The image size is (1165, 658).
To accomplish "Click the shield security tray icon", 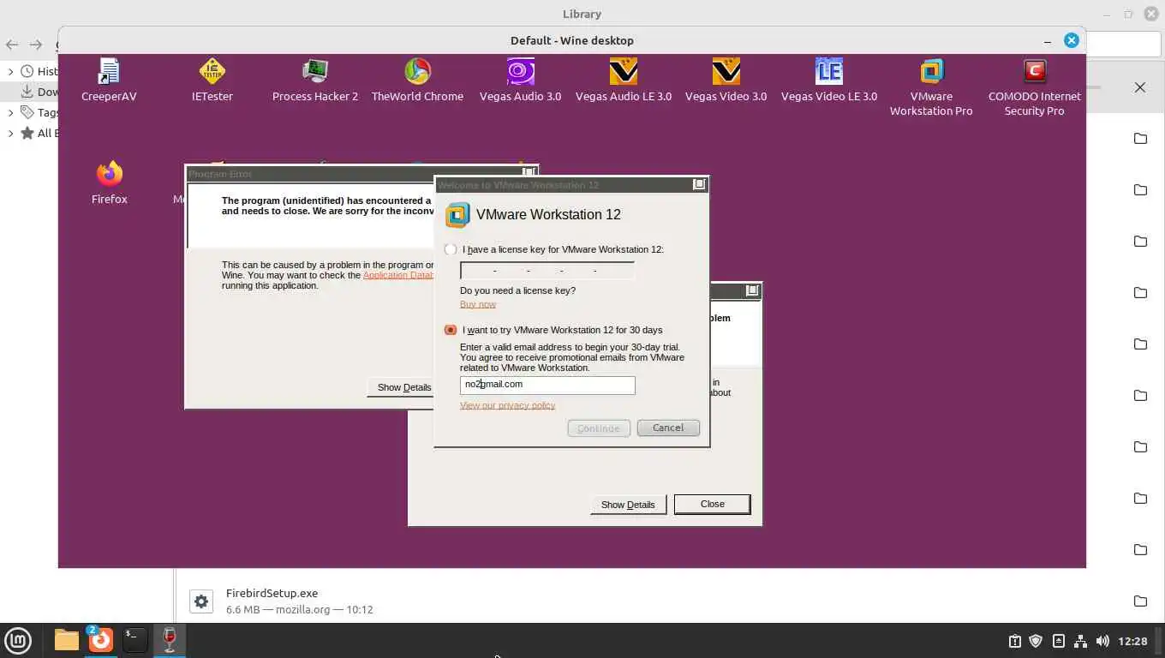I will 1036,641.
